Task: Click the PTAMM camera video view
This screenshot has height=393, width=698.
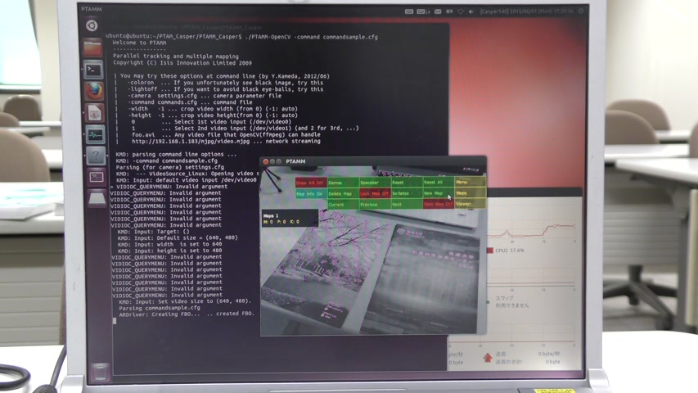Action: point(373,251)
